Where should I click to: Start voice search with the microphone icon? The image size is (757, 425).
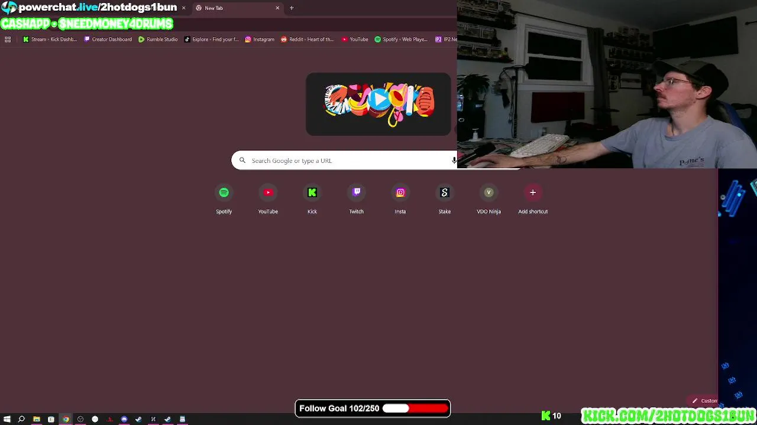(454, 161)
